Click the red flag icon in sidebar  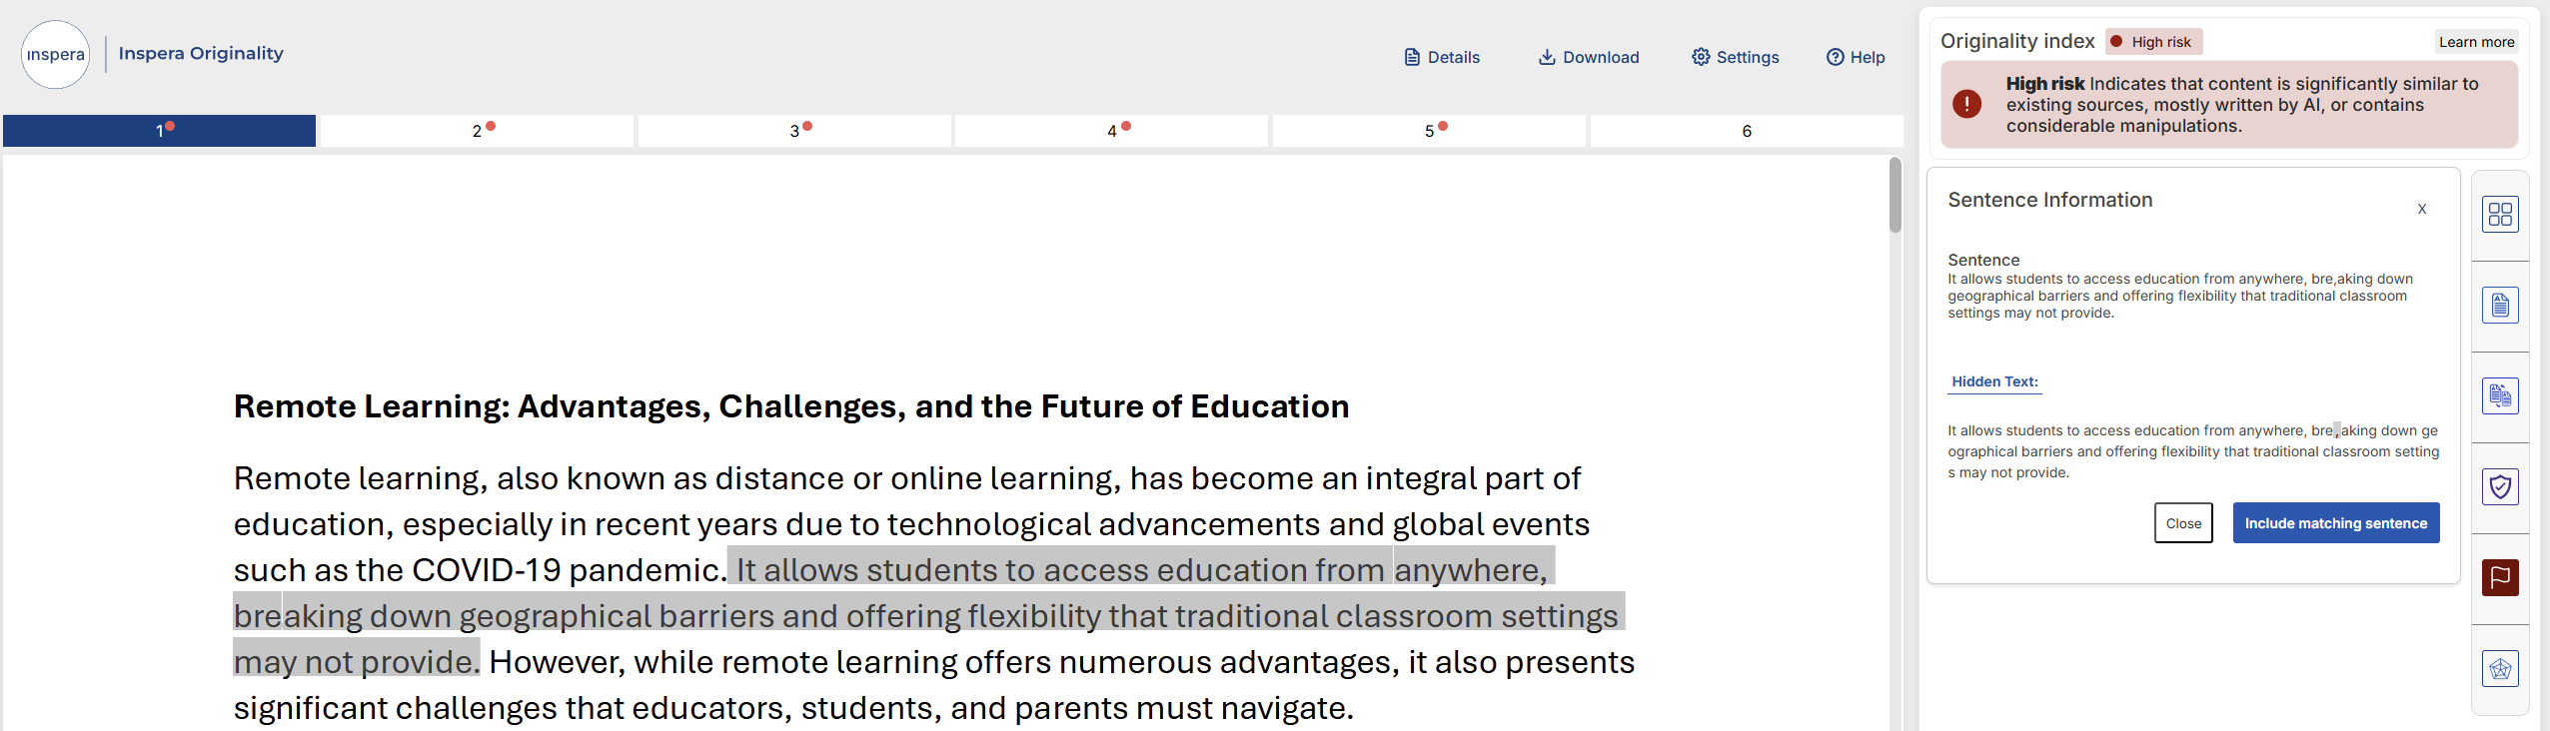tap(2500, 578)
